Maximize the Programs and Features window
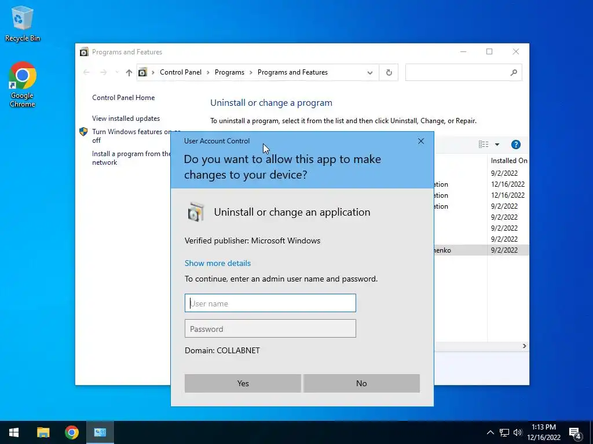593x444 pixels. (489, 51)
